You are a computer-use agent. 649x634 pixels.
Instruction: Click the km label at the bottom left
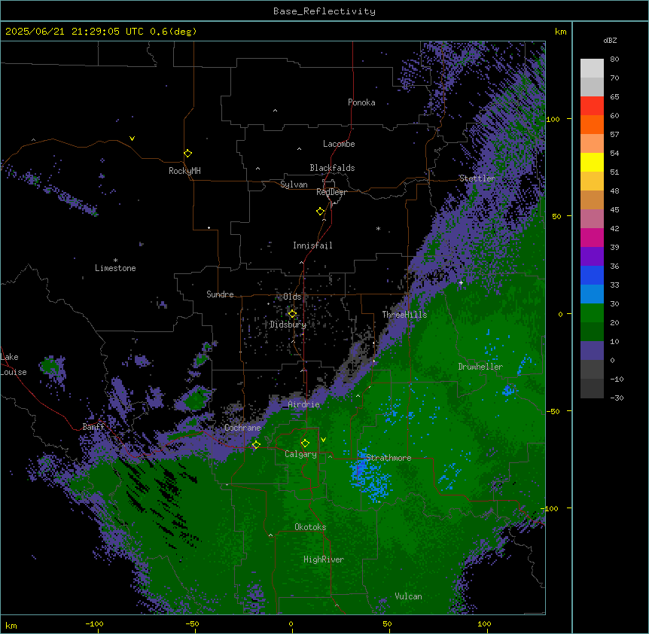tap(11, 625)
